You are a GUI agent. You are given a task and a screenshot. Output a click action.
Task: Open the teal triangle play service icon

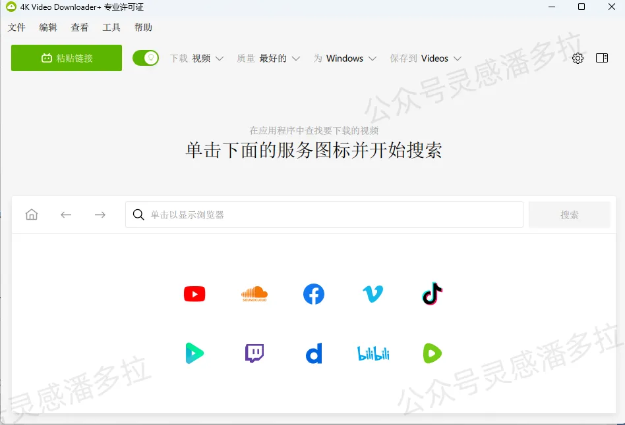(x=194, y=353)
